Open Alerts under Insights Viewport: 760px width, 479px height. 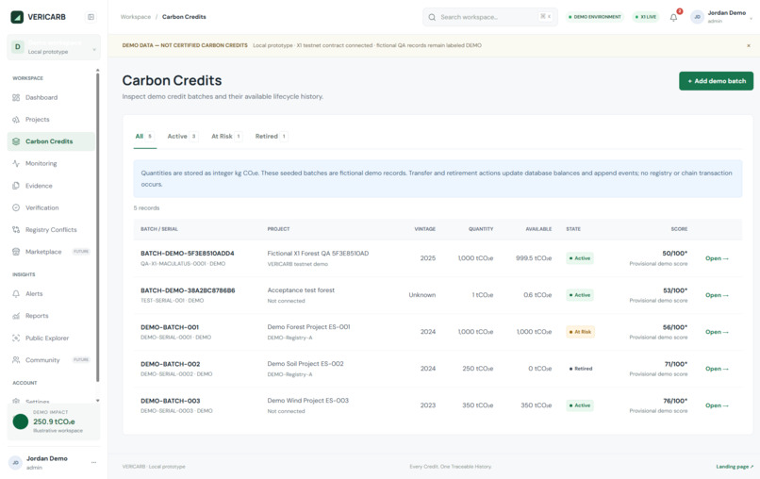[x=51, y=294]
